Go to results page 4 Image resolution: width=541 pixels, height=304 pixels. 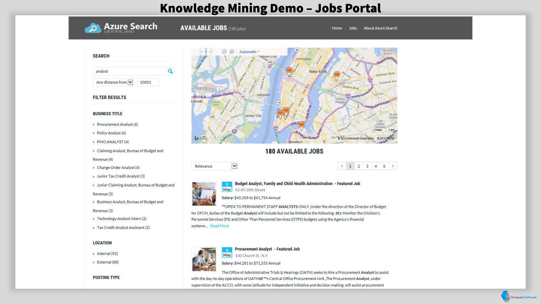tap(376, 166)
